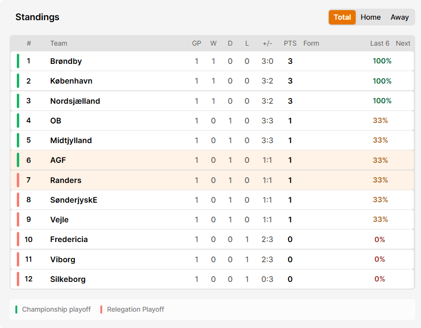
Task: Click the OB team entry
Action: [x=56, y=121]
